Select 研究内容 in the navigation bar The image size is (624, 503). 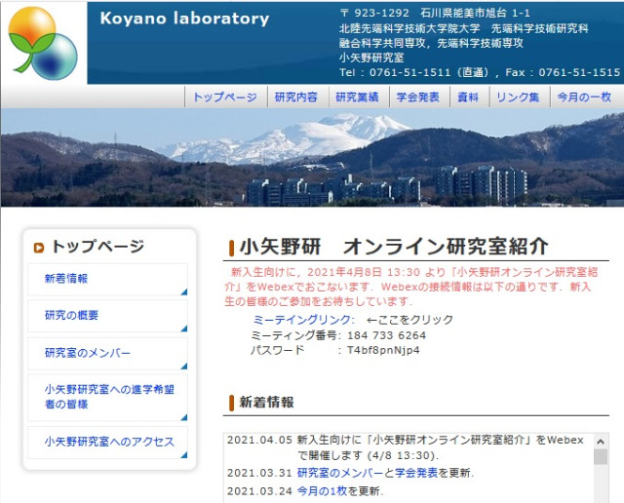point(296,97)
